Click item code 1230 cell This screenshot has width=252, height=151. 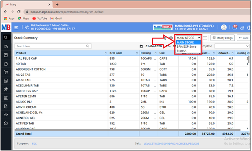124,64
